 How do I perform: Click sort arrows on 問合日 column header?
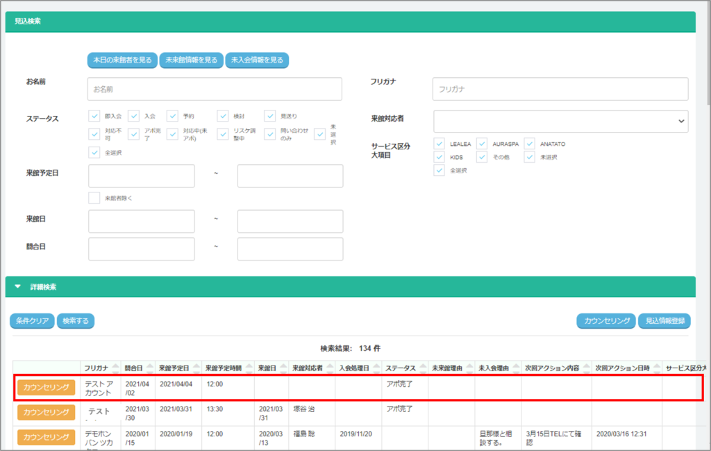(149, 368)
